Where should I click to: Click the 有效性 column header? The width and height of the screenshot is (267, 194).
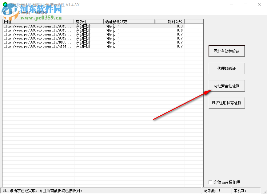[88, 22]
